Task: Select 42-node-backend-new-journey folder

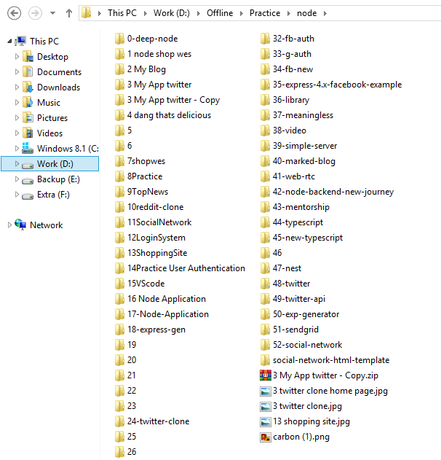Action: [333, 192]
